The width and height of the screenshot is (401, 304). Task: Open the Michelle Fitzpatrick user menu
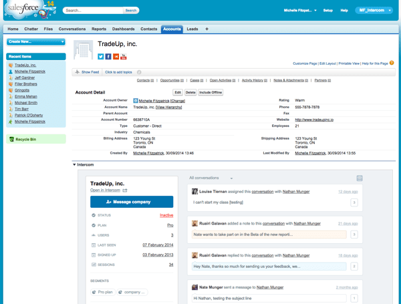pos(301,11)
